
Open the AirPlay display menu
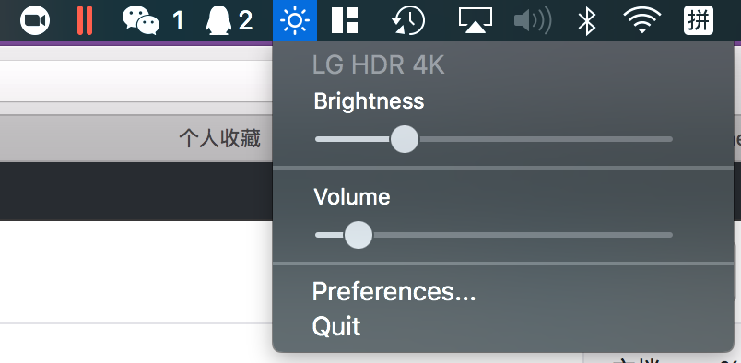pyautogui.click(x=476, y=20)
